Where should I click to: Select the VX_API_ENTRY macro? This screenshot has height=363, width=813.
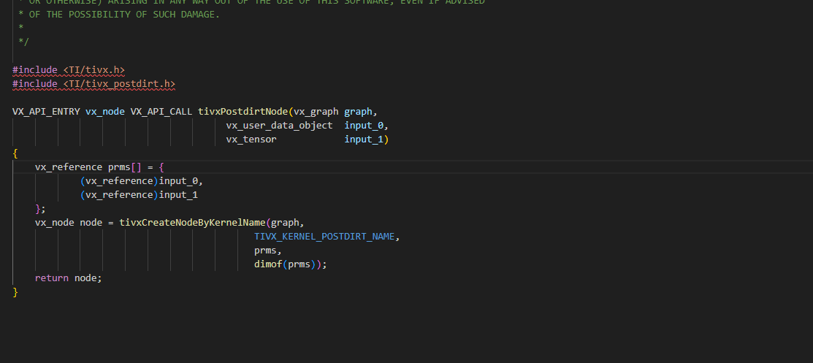coord(46,112)
